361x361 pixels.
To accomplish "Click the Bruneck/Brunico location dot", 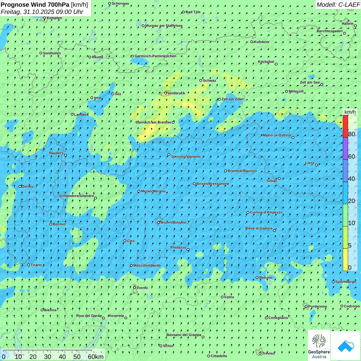I will coord(226,171).
